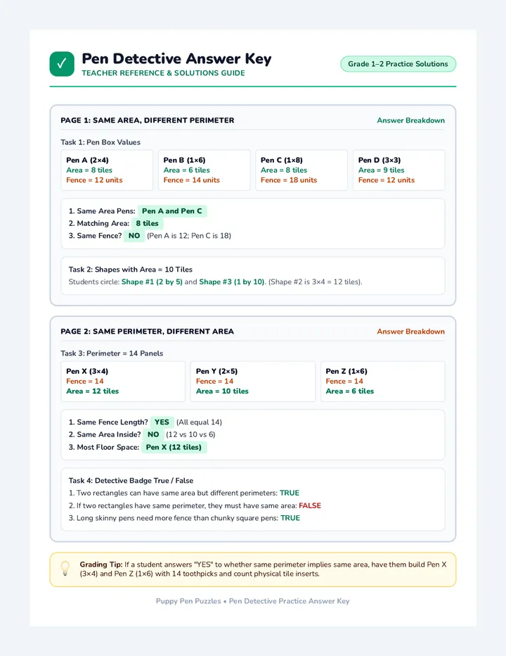Select the Grade 1–2 Practice Solutions badge
This screenshot has width=506, height=656.
point(398,64)
